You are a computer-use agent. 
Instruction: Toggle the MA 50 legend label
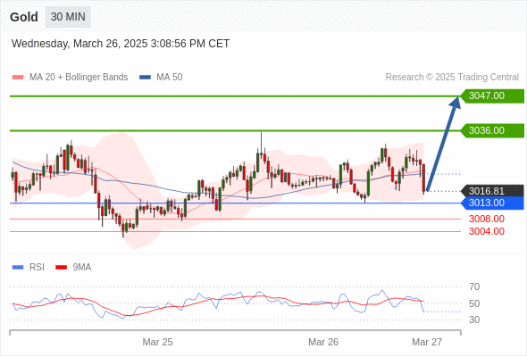pyautogui.click(x=170, y=78)
